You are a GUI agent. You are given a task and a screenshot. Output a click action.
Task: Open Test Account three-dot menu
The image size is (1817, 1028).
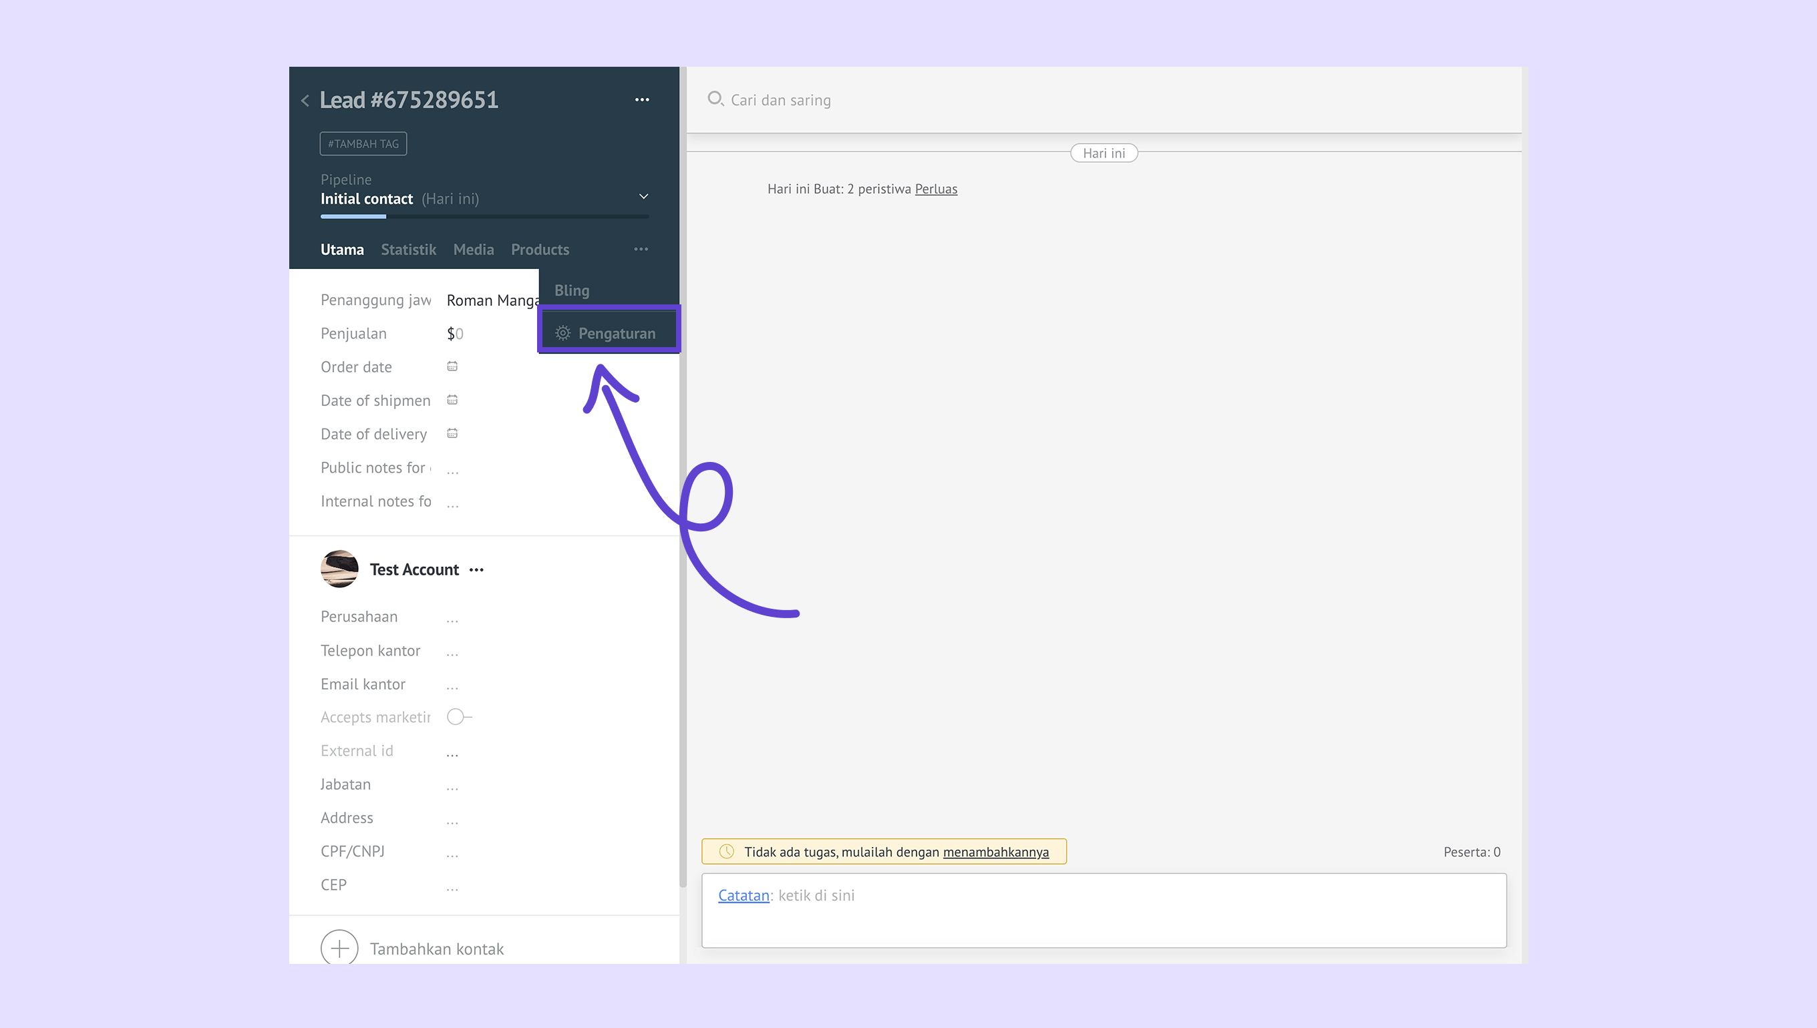[x=477, y=570]
